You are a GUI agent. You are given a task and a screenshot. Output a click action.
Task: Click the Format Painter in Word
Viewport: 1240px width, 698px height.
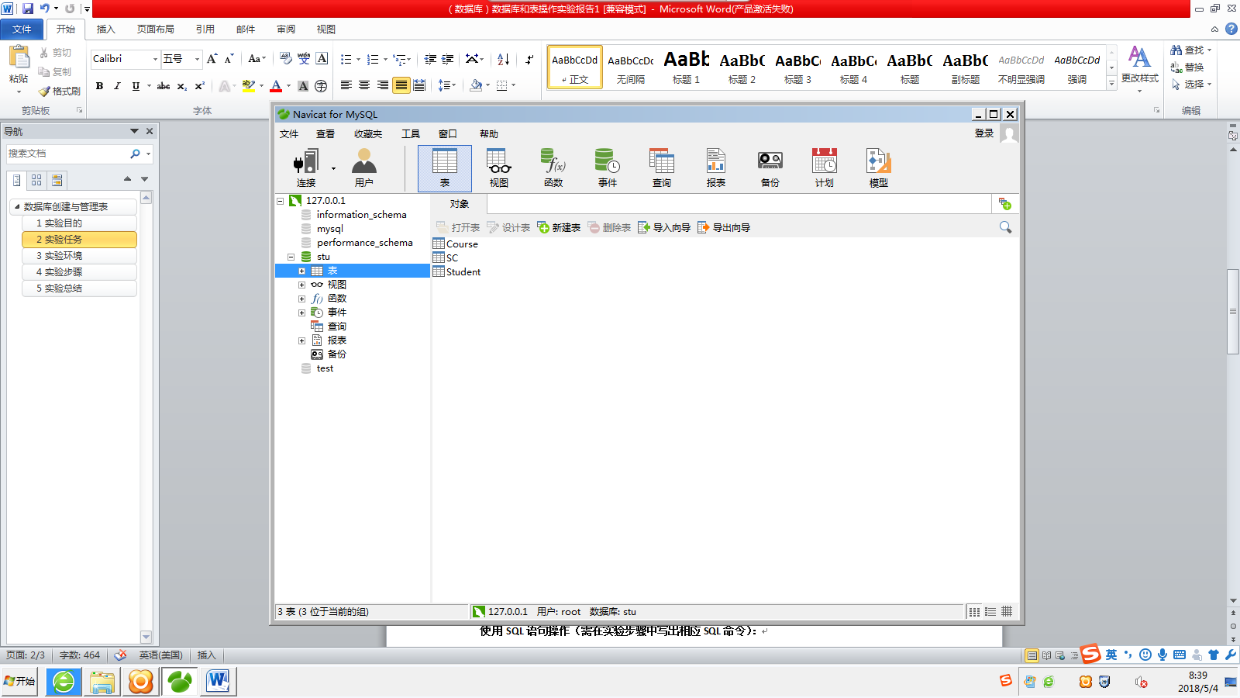pos(60,92)
